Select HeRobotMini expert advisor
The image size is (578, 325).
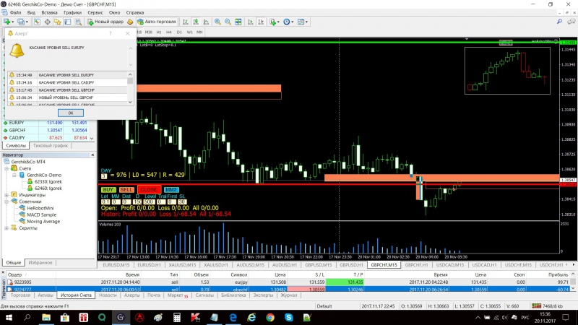(x=40, y=208)
